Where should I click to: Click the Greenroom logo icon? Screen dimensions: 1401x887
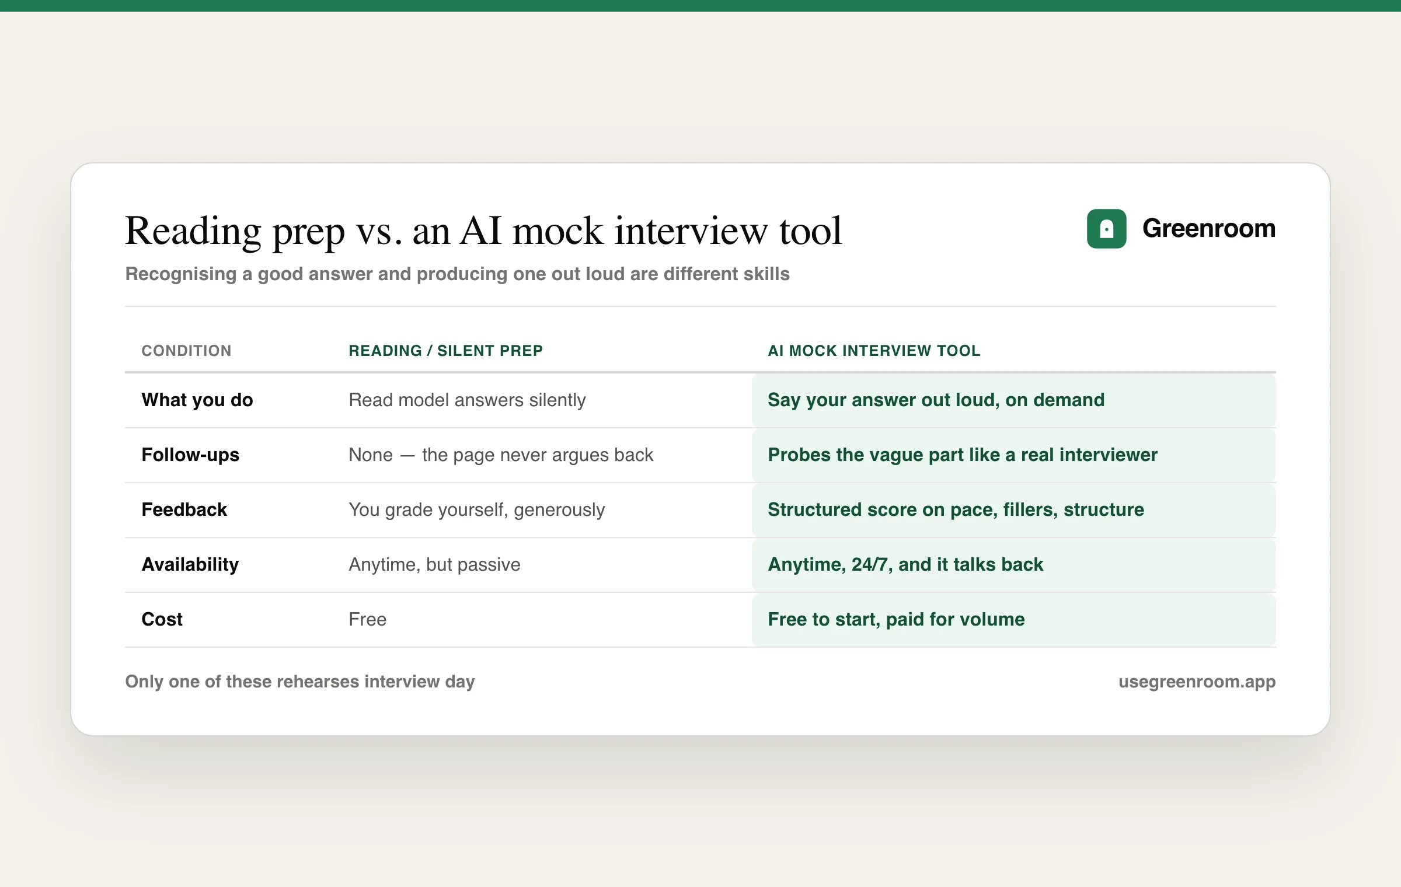pos(1106,229)
